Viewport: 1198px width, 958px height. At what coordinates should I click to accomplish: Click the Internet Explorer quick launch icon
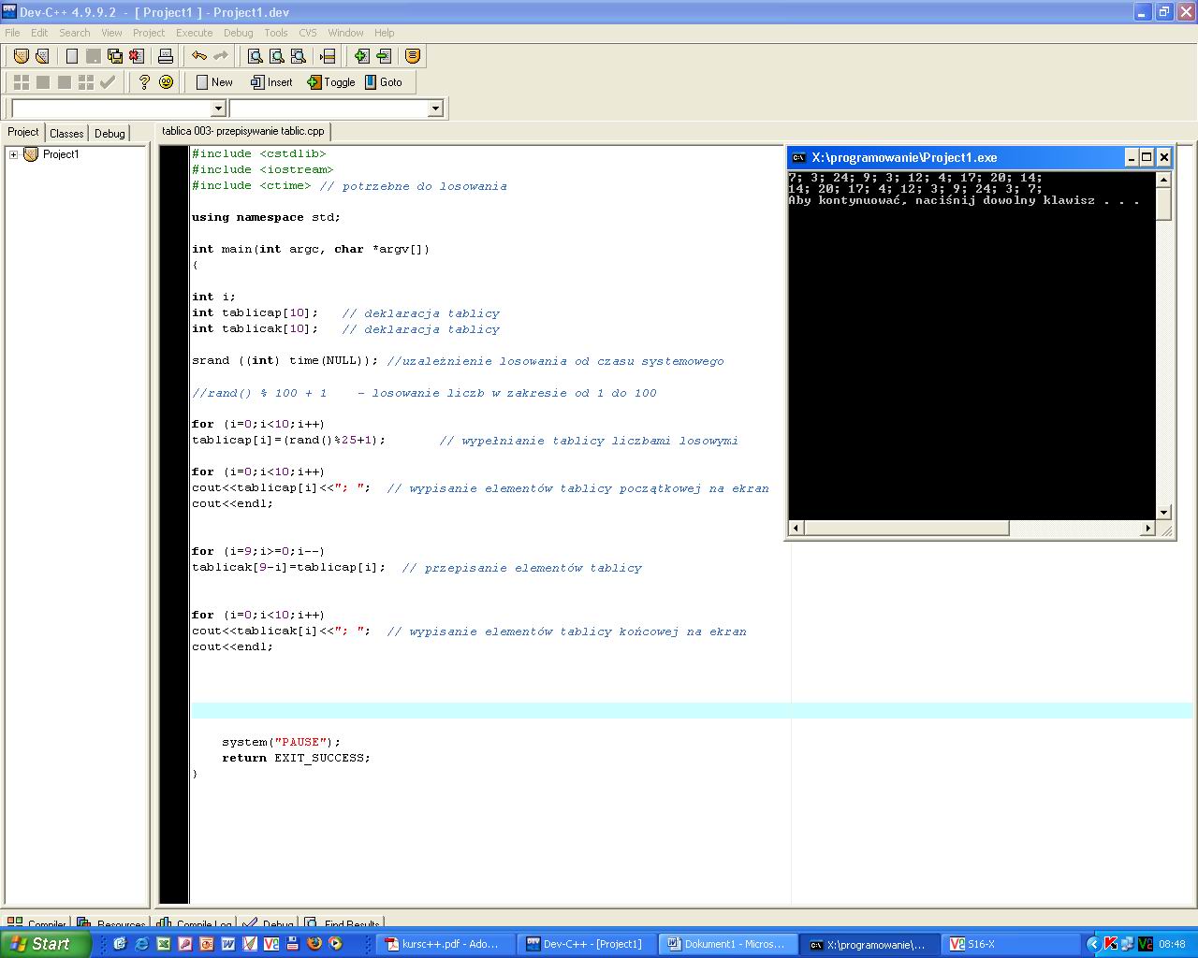pos(141,944)
